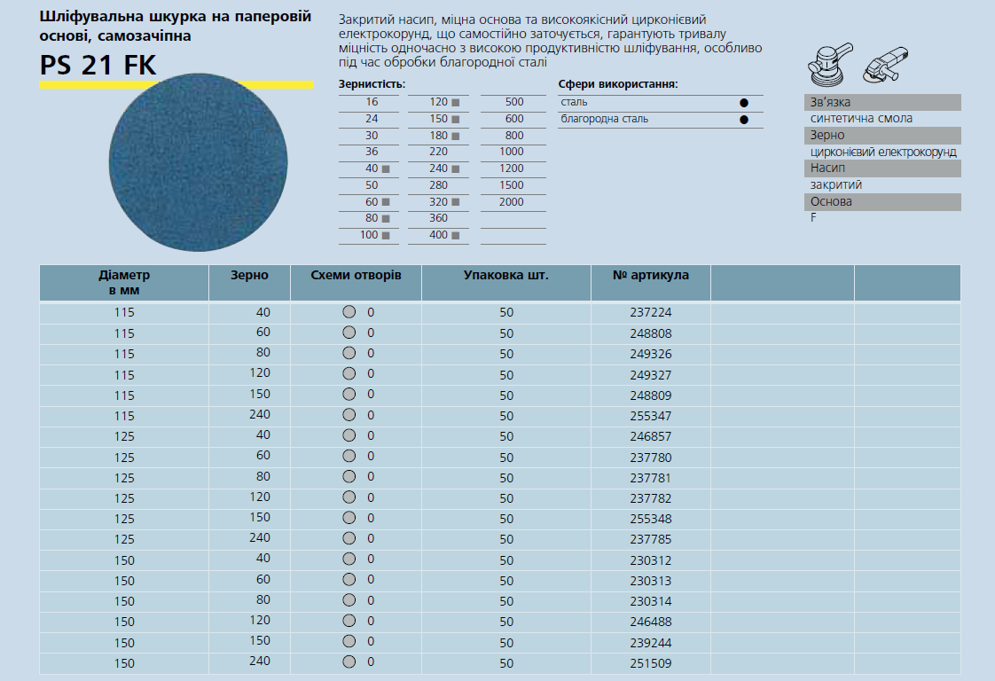Click article number 237782

(650, 498)
